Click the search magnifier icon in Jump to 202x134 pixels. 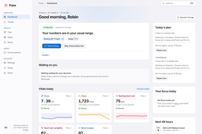point(163,3)
